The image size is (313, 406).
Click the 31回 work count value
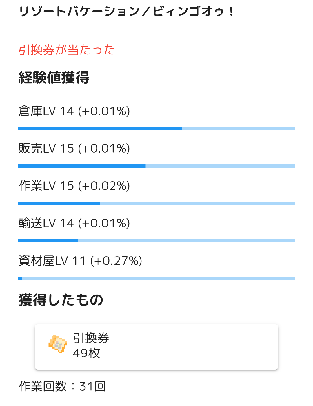(x=93, y=386)
